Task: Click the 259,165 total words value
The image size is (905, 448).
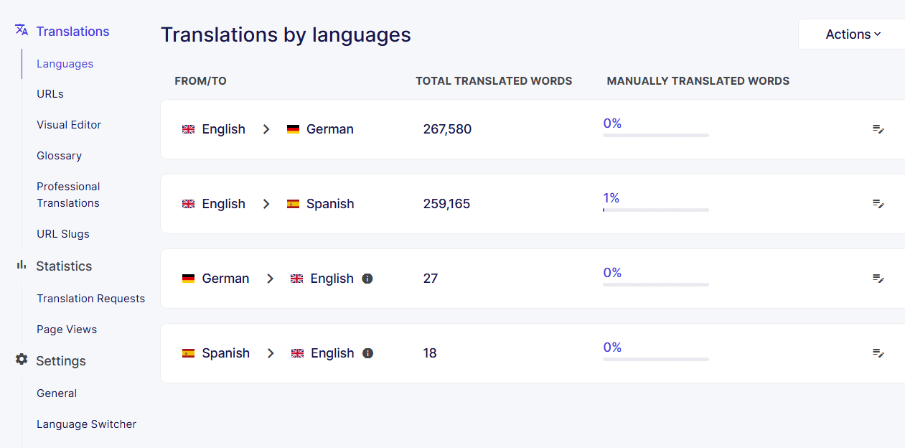Action: pyautogui.click(x=446, y=204)
